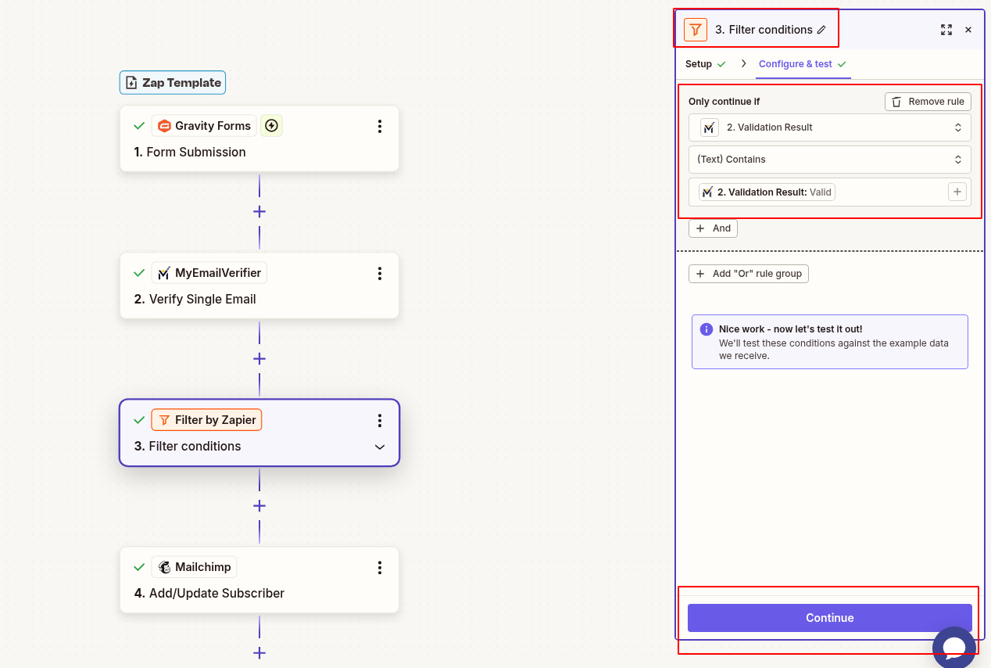
Task: Expand the panel to fullscreen view
Action: (946, 29)
